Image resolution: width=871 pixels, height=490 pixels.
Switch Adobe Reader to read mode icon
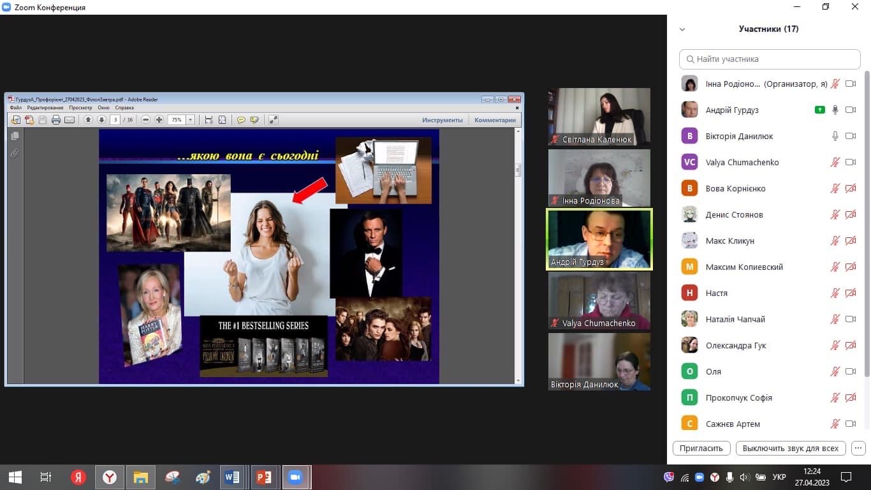click(x=274, y=120)
